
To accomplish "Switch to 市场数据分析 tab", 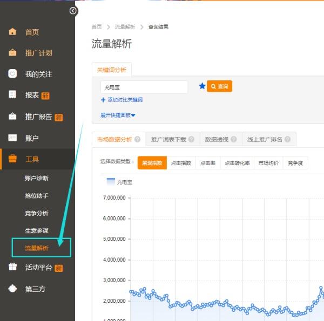I will (114, 140).
